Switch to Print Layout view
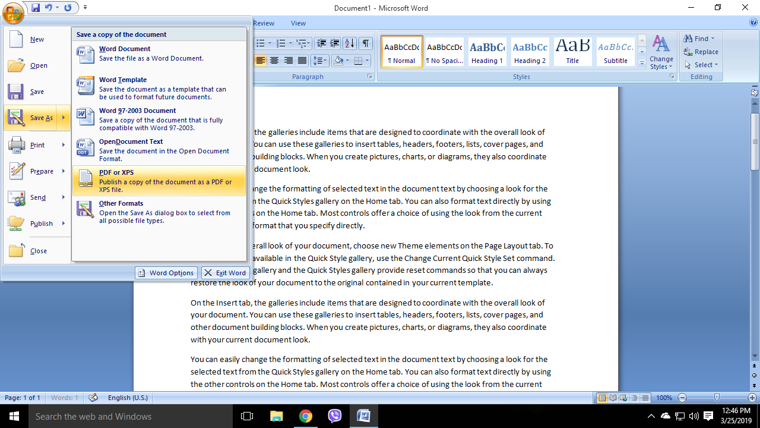Viewport: 760px width, 428px height. tap(603, 398)
